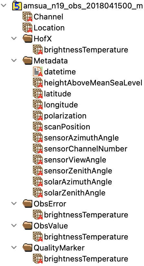Select the sensorZenithAngle entry
The height and width of the screenshot is (266, 144).
[x=78, y=171]
